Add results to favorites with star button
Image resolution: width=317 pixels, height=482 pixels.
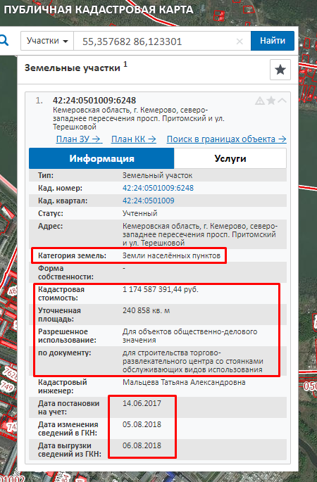pyautogui.click(x=280, y=70)
